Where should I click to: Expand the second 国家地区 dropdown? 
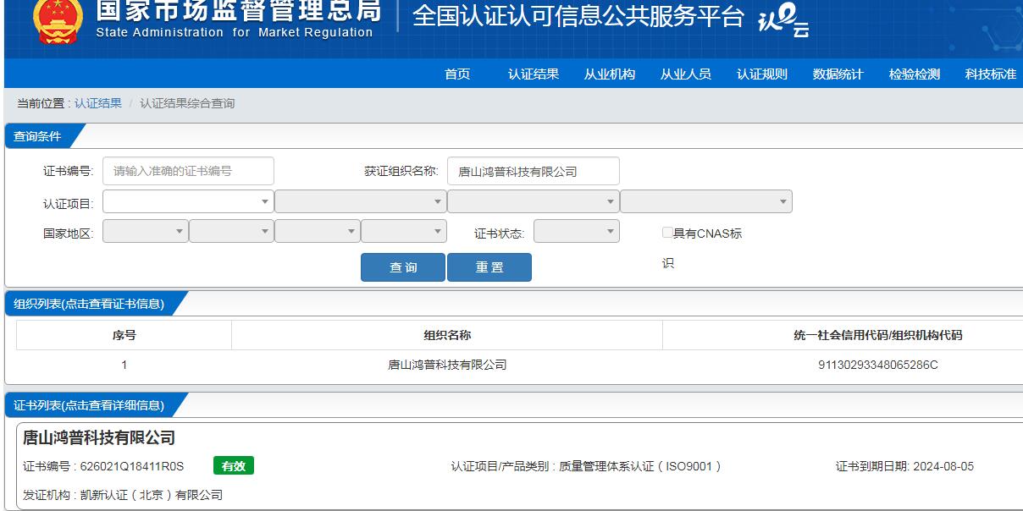[x=231, y=231]
